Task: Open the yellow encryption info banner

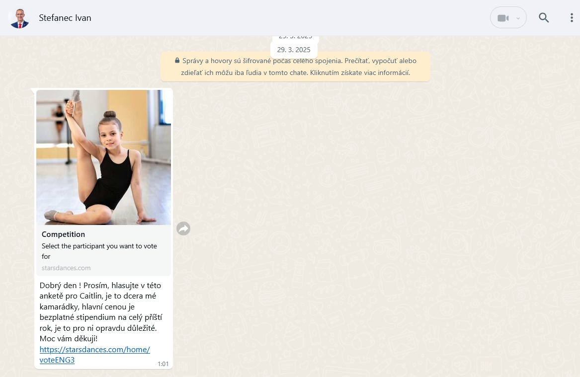Action: point(295,67)
